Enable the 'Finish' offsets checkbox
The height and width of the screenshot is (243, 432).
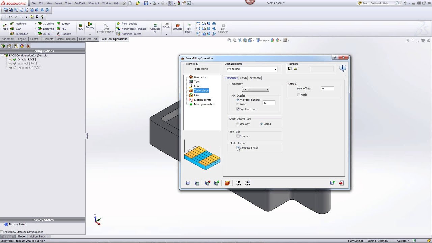tap(299, 95)
